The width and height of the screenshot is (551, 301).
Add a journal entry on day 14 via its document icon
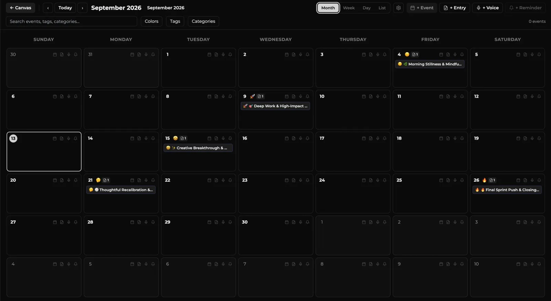(x=139, y=139)
